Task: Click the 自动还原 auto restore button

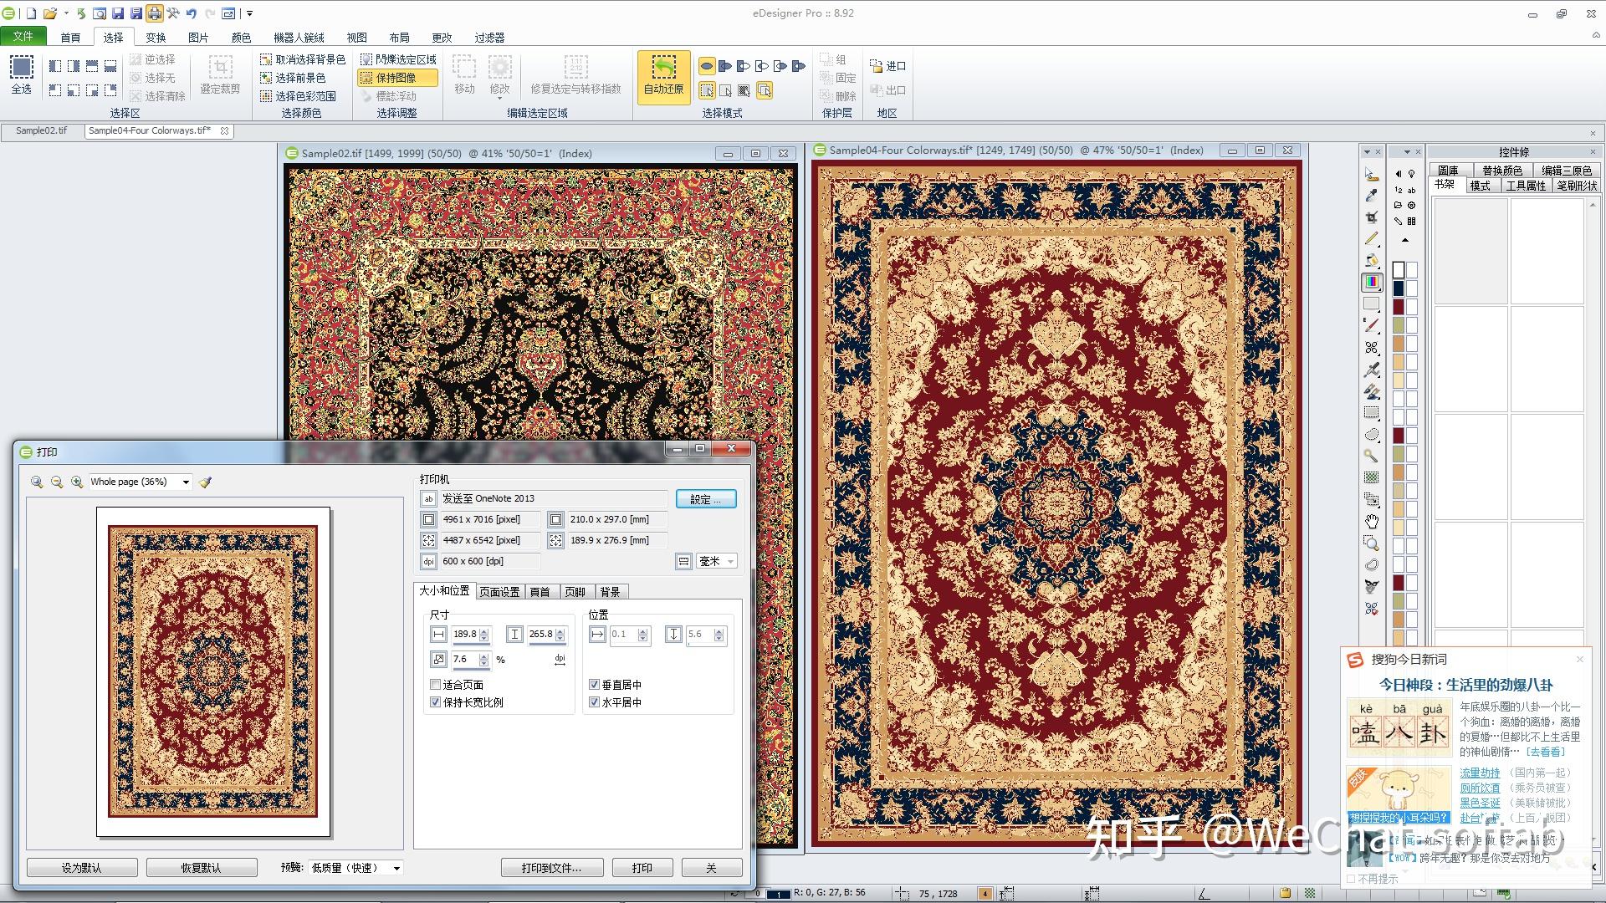Action: click(x=663, y=76)
